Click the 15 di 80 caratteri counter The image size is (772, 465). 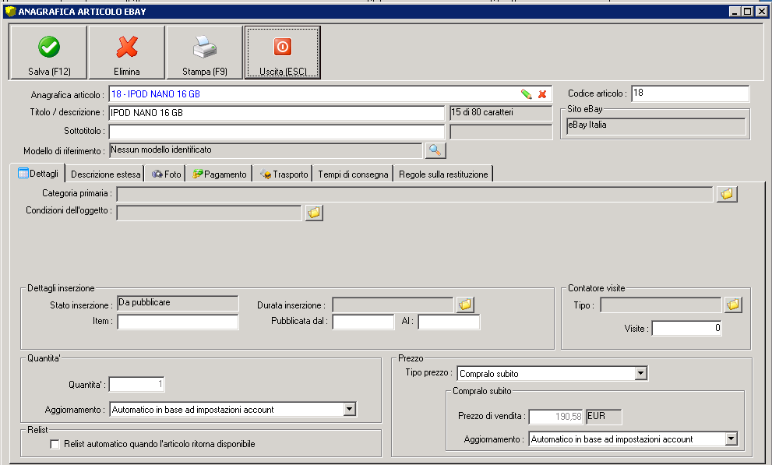point(501,113)
